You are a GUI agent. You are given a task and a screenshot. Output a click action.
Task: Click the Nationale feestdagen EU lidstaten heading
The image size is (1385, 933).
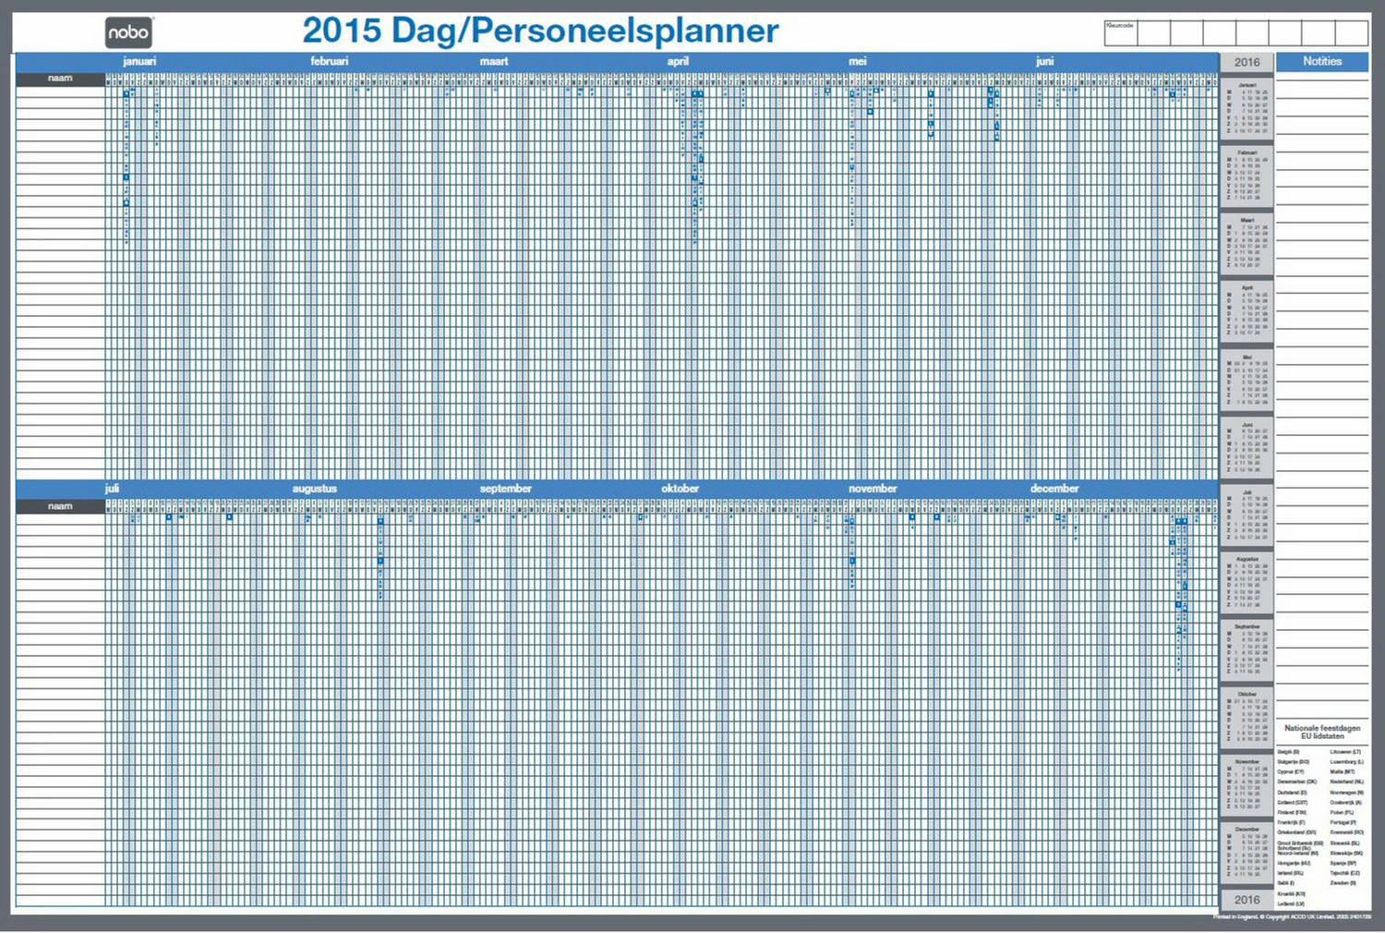[1321, 732]
